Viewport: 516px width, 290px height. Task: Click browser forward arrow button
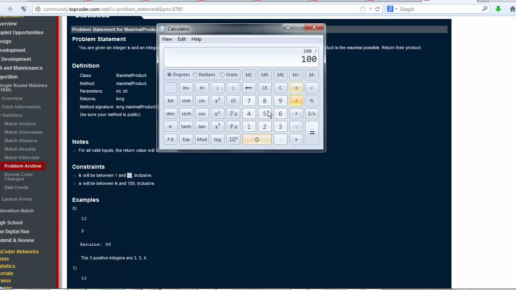pos(10,9)
